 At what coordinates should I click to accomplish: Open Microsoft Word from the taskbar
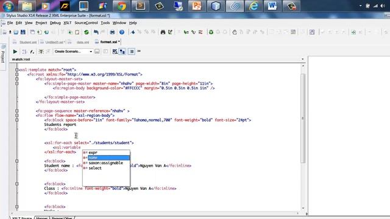pyautogui.click(x=272, y=6)
